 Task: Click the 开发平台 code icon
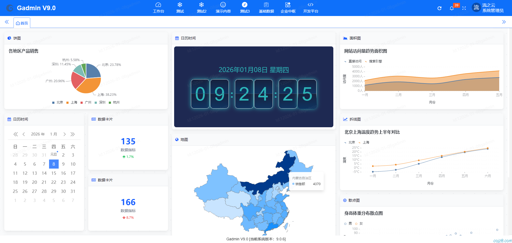tap(310, 5)
